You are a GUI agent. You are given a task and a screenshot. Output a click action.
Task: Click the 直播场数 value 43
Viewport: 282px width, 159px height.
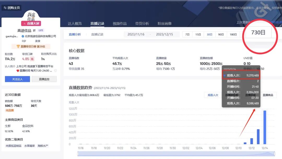[71, 64]
